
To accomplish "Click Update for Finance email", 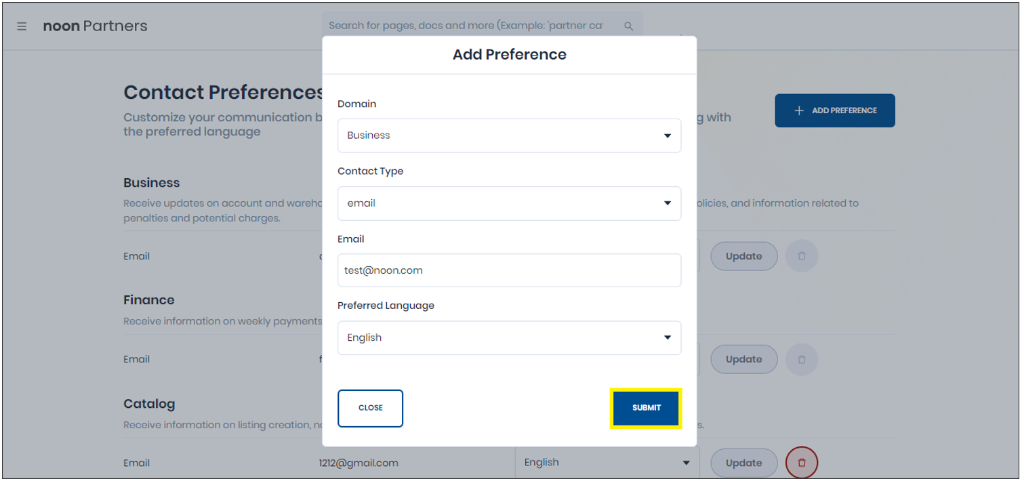I will pos(743,359).
